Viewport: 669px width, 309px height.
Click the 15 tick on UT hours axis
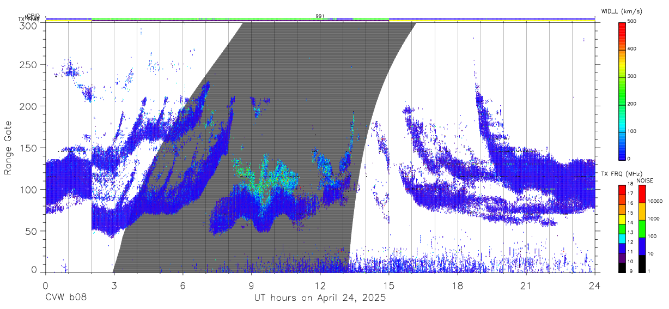tap(389, 286)
